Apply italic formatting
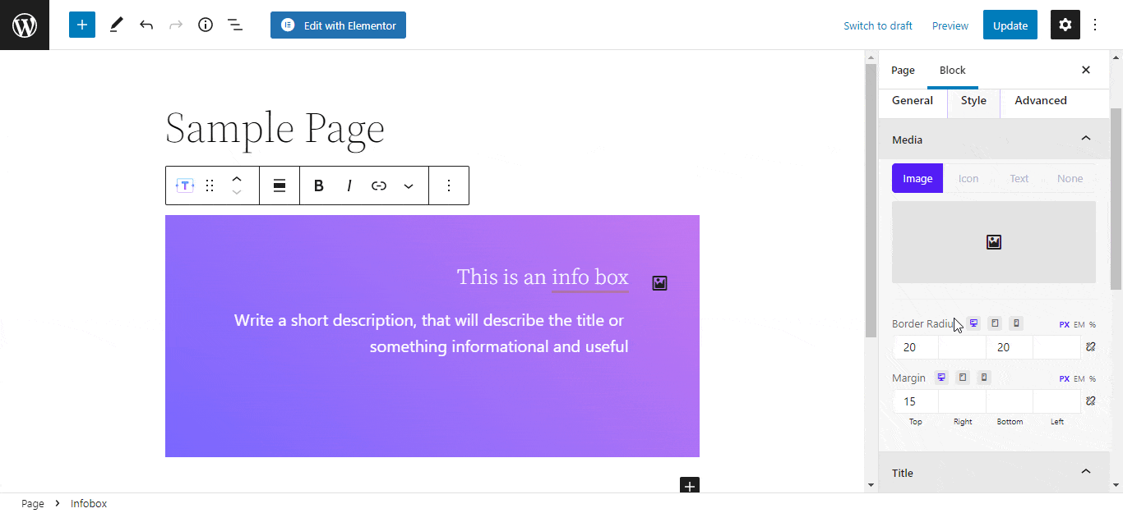The width and height of the screenshot is (1123, 513). 349,186
